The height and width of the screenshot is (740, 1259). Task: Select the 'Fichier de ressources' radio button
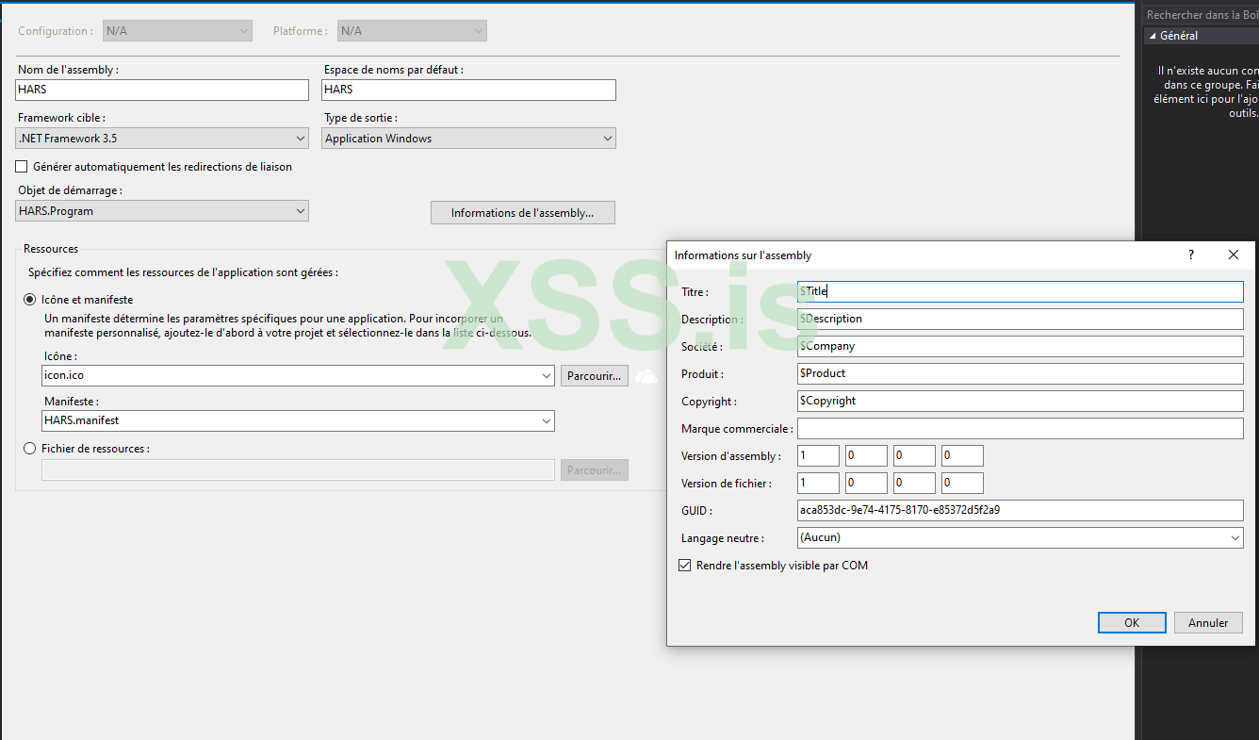click(29, 448)
